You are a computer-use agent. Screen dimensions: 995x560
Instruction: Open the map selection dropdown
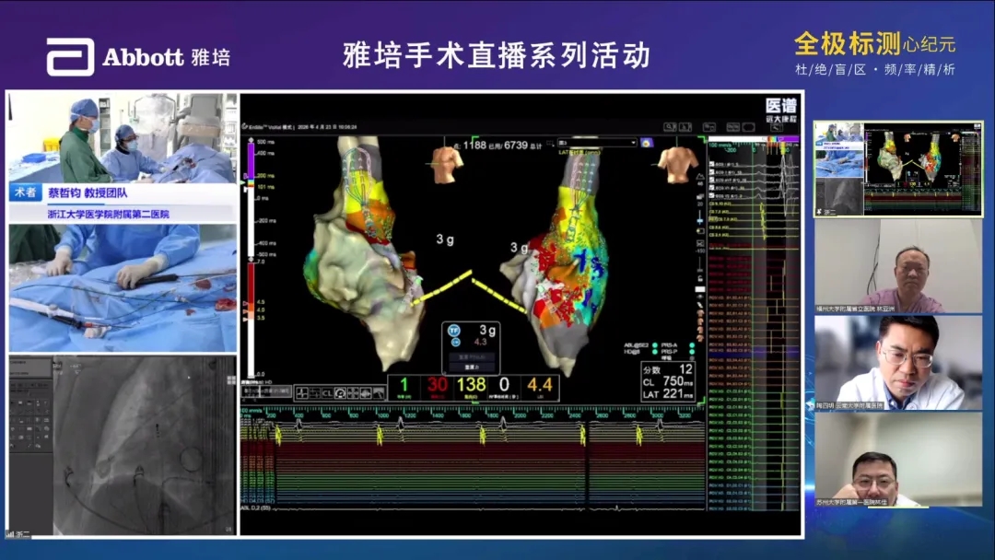point(596,143)
